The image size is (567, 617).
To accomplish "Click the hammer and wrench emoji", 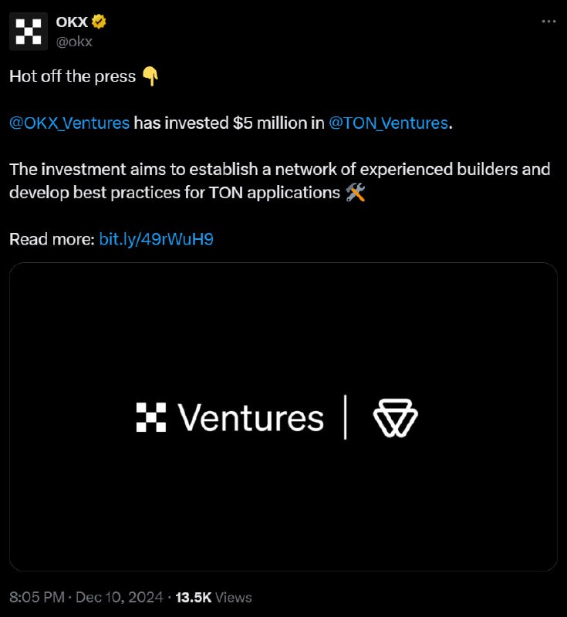I will click(x=356, y=193).
